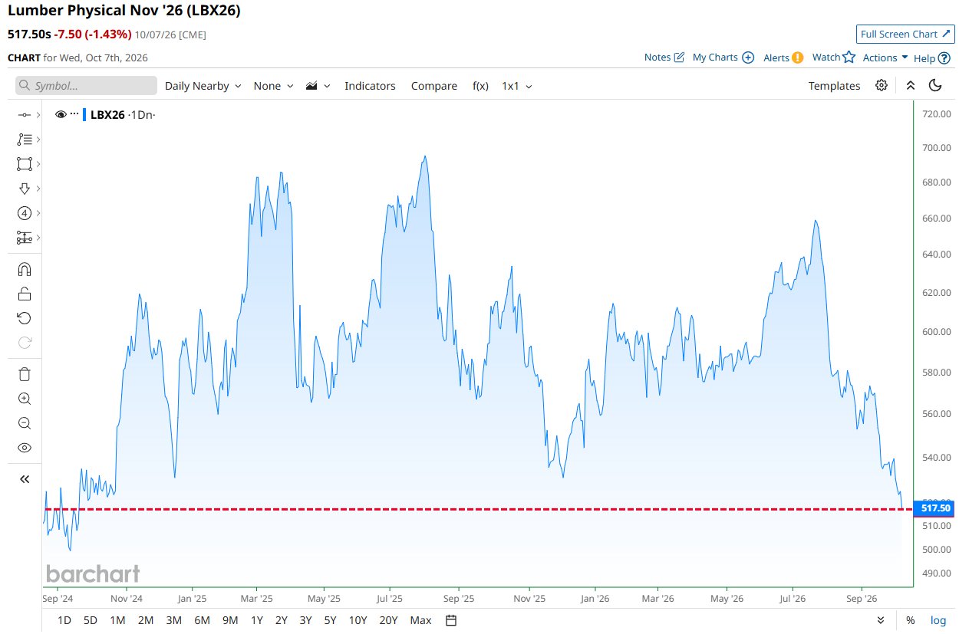This screenshot has height=634, width=959.
Task: Click the 517.50 price label on axis
Action: pyautogui.click(x=935, y=508)
